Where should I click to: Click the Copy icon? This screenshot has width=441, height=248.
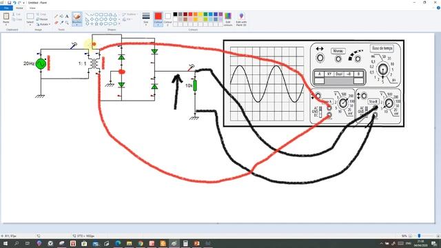[x=13, y=19]
